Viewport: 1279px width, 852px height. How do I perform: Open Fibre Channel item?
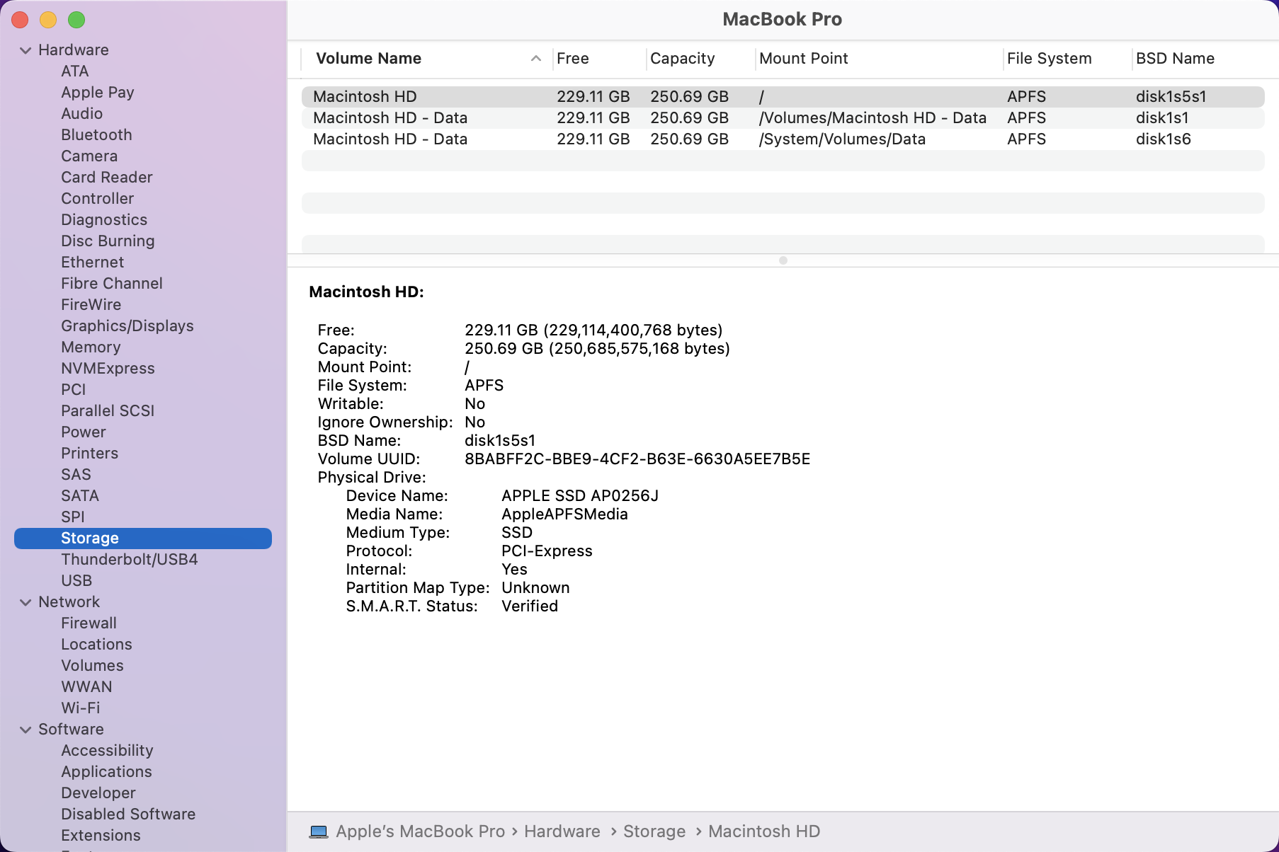[x=112, y=284]
